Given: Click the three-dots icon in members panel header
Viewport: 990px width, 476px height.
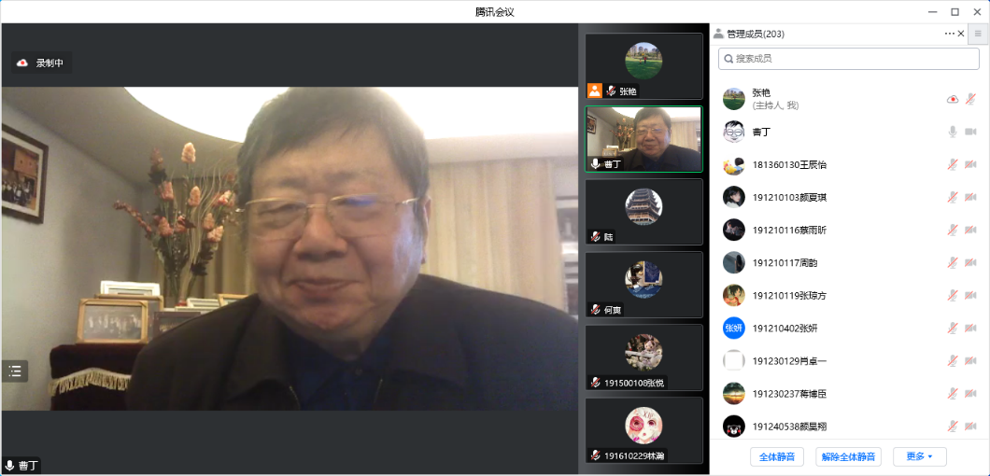Looking at the screenshot, I should (949, 34).
